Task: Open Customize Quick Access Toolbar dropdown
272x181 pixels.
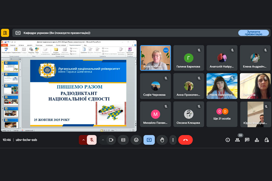Action: [15, 42]
